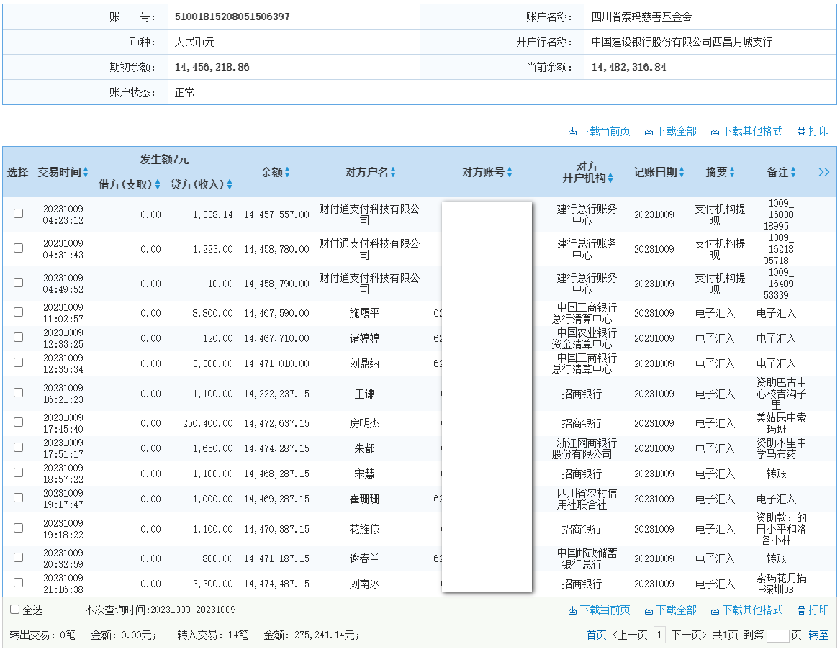The width and height of the screenshot is (840, 652).
Task: Check the 朱都 transaction row
Action: [x=18, y=448]
